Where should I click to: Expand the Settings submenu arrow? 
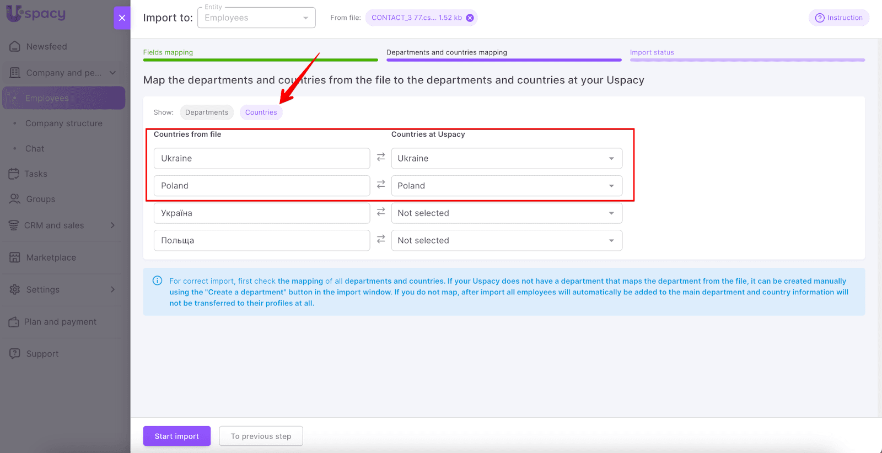tap(112, 289)
